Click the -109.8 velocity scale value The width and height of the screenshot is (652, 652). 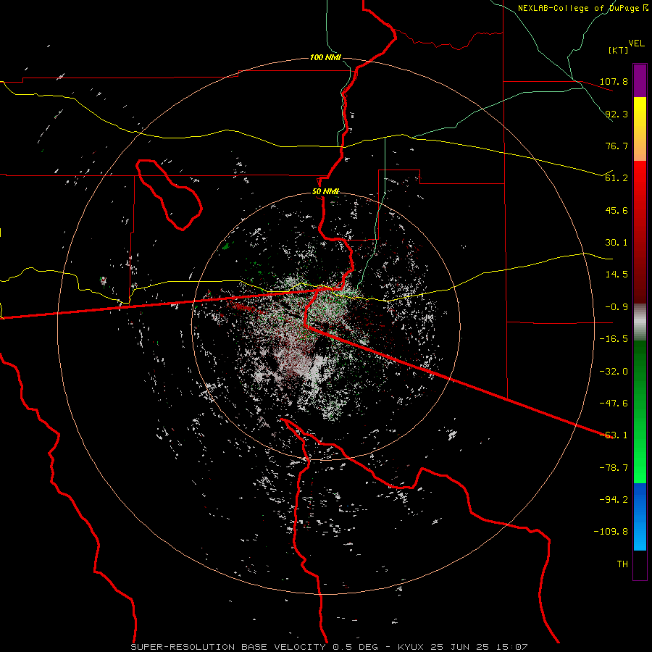tap(611, 532)
